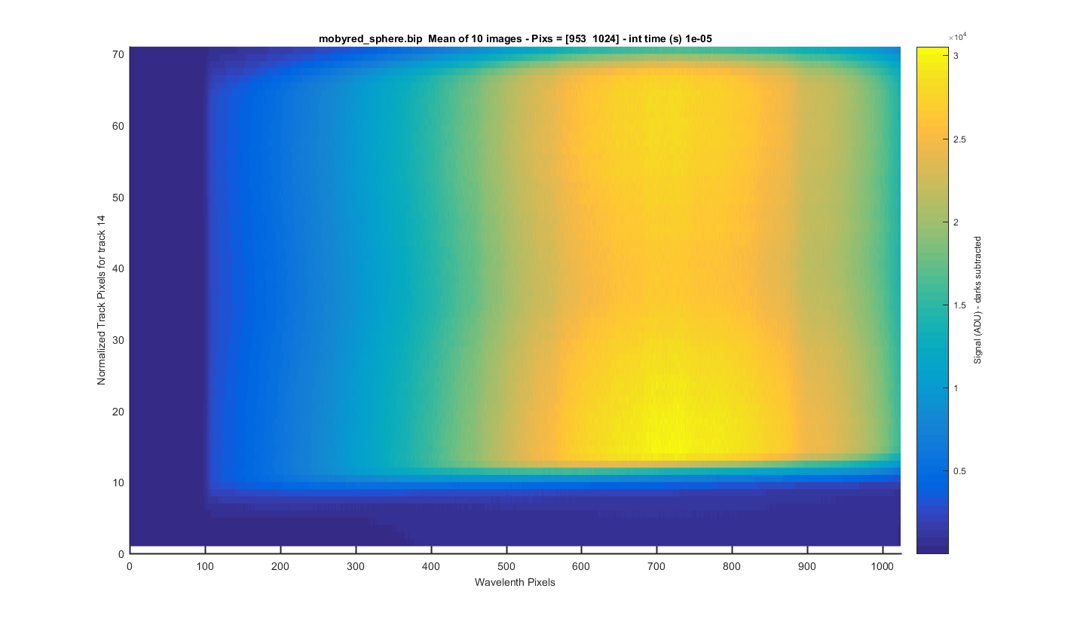This screenshot has height=622, width=1074.
Task: Click the colorbar gradient strip
Action: click(931, 300)
